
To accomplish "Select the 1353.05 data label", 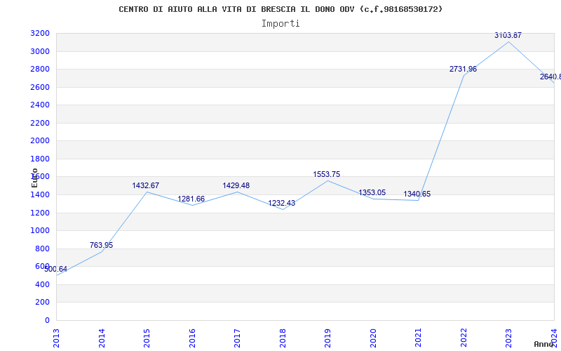I will [x=372, y=192].
